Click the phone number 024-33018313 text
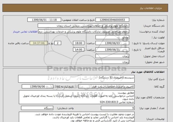The image size is (173, 122). point(109,102)
